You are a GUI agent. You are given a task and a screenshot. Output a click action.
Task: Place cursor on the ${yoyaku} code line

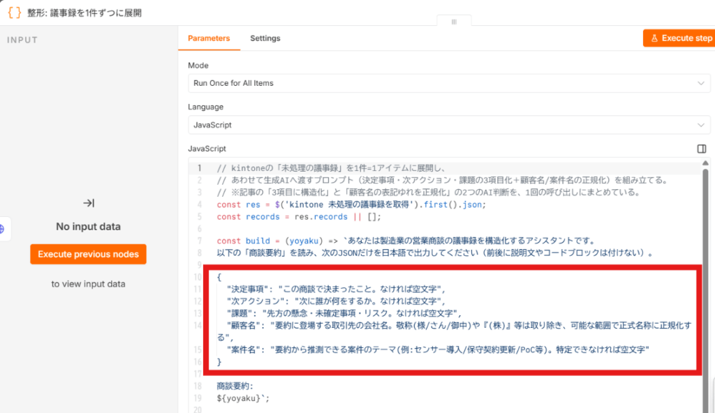[x=243, y=398]
